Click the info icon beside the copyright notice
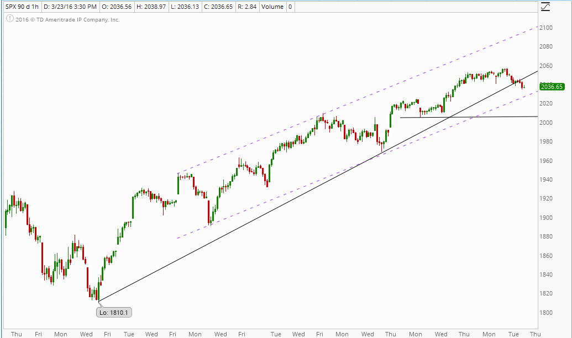The height and width of the screenshot is (338, 572). point(9,19)
